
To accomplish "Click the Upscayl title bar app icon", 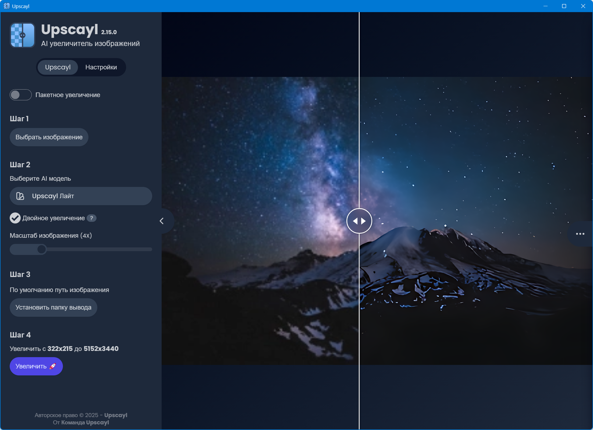I will pos(6,6).
